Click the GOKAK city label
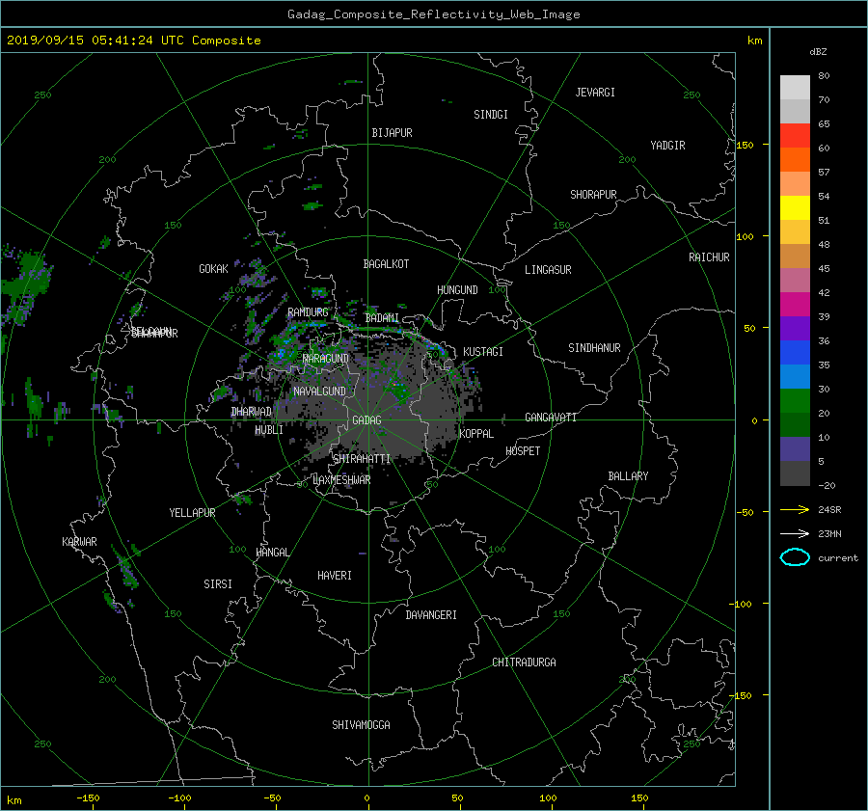This screenshot has height=811, width=868. 213,268
